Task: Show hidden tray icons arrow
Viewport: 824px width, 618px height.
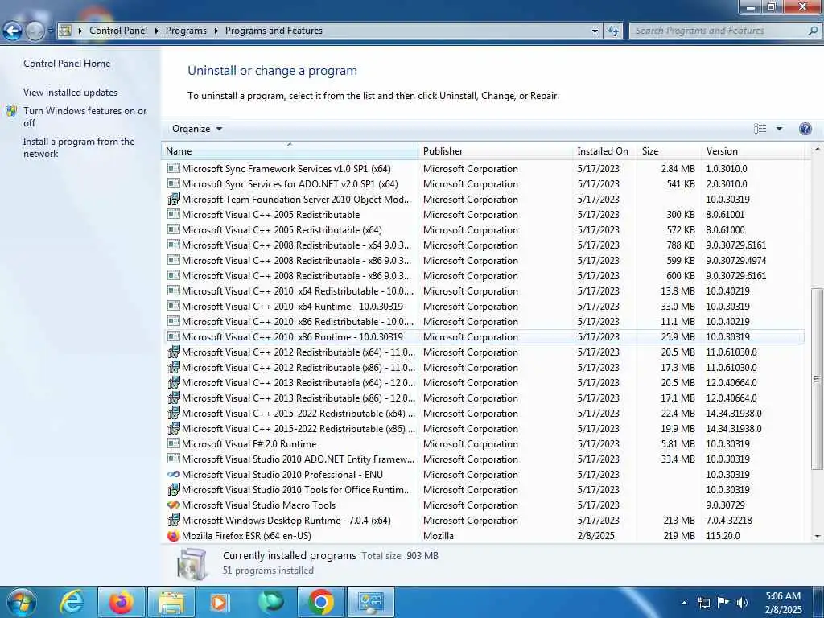Action: (x=684, y=603)
